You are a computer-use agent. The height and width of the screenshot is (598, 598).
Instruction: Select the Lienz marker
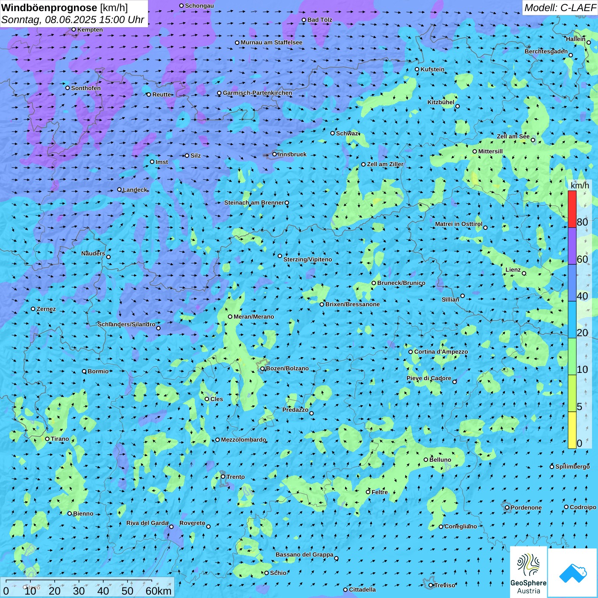coord(524,273)
